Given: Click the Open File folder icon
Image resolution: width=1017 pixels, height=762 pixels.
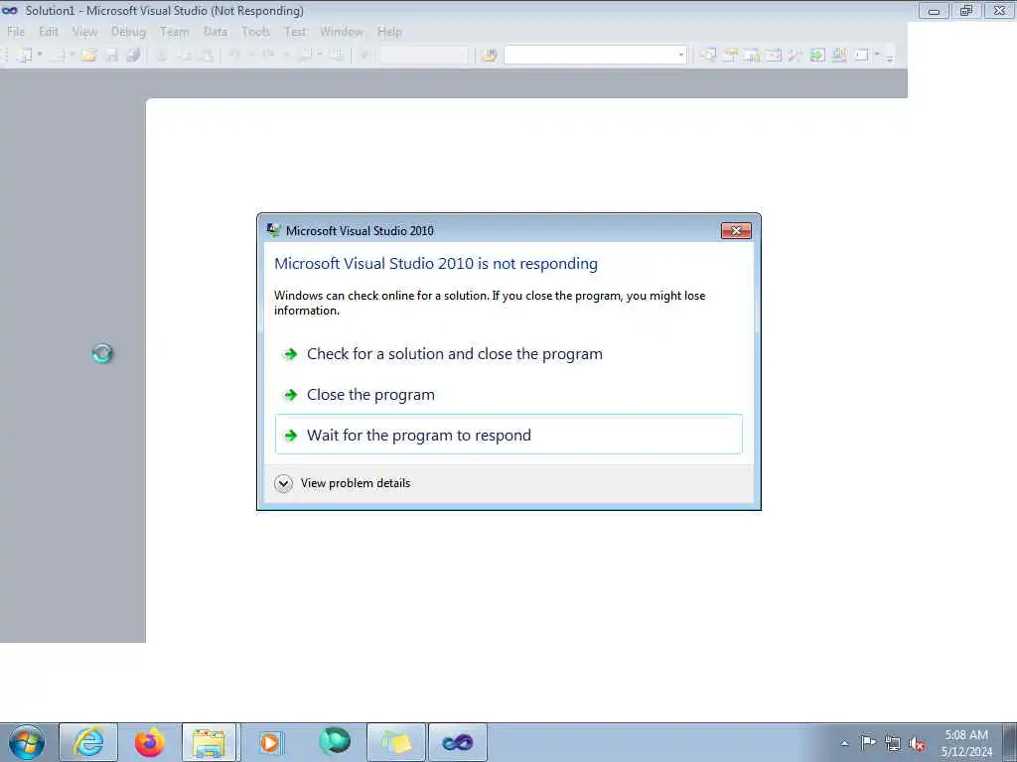Looking at the screenshot, I should tap(88, 56).
